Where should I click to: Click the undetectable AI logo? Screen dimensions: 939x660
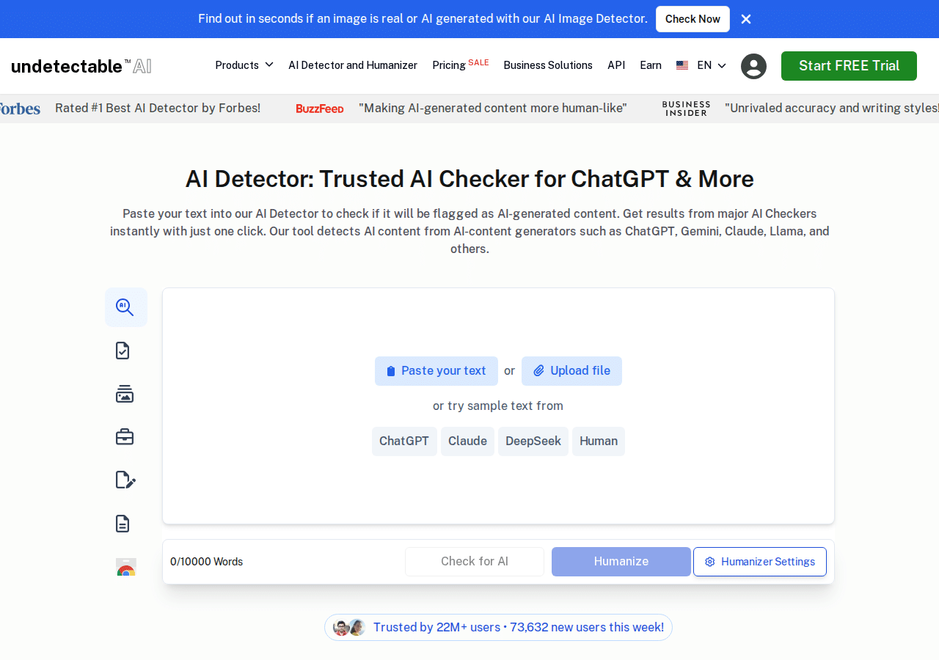tap(81, 66)
